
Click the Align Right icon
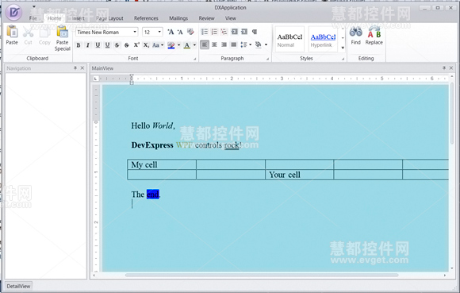[x=224, y=45]
